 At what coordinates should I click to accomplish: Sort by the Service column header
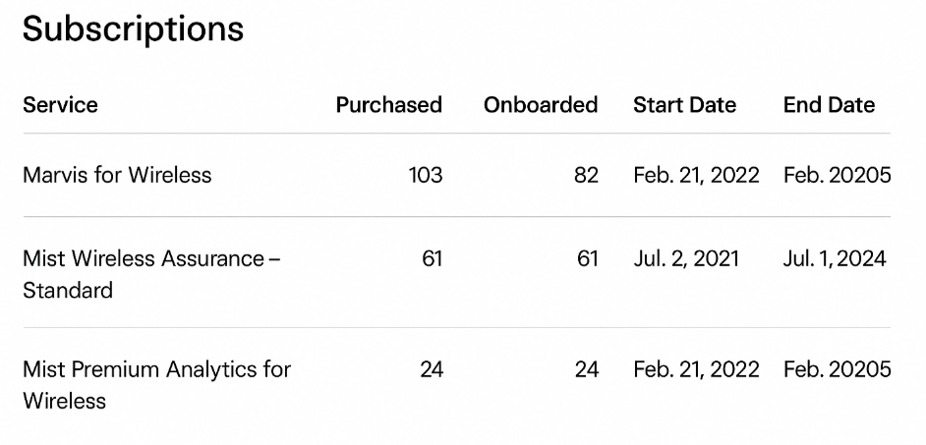tap(60, 105)
